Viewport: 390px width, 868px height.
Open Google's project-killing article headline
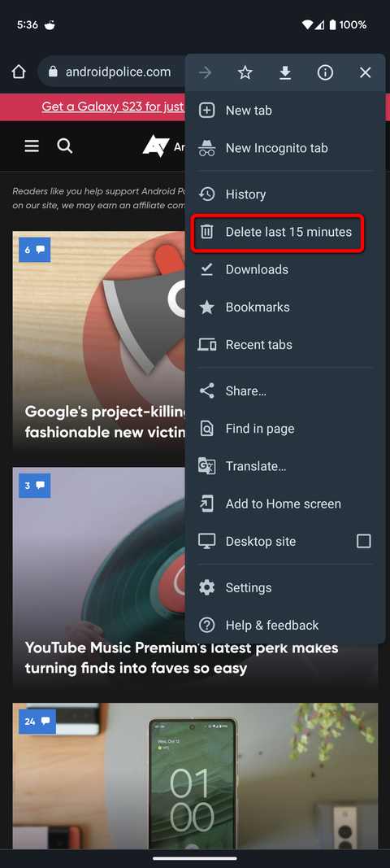point(105,422)
